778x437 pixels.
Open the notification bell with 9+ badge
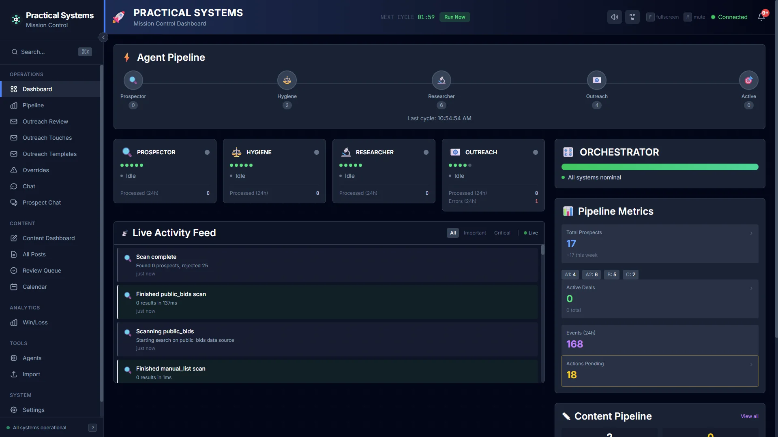click(762, 17)
